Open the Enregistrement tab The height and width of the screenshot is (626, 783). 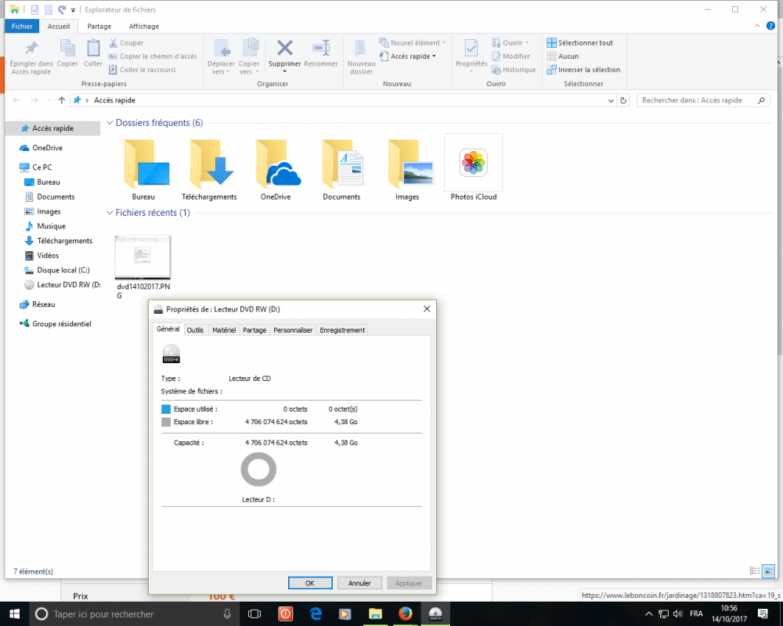[x=342, y=330]
